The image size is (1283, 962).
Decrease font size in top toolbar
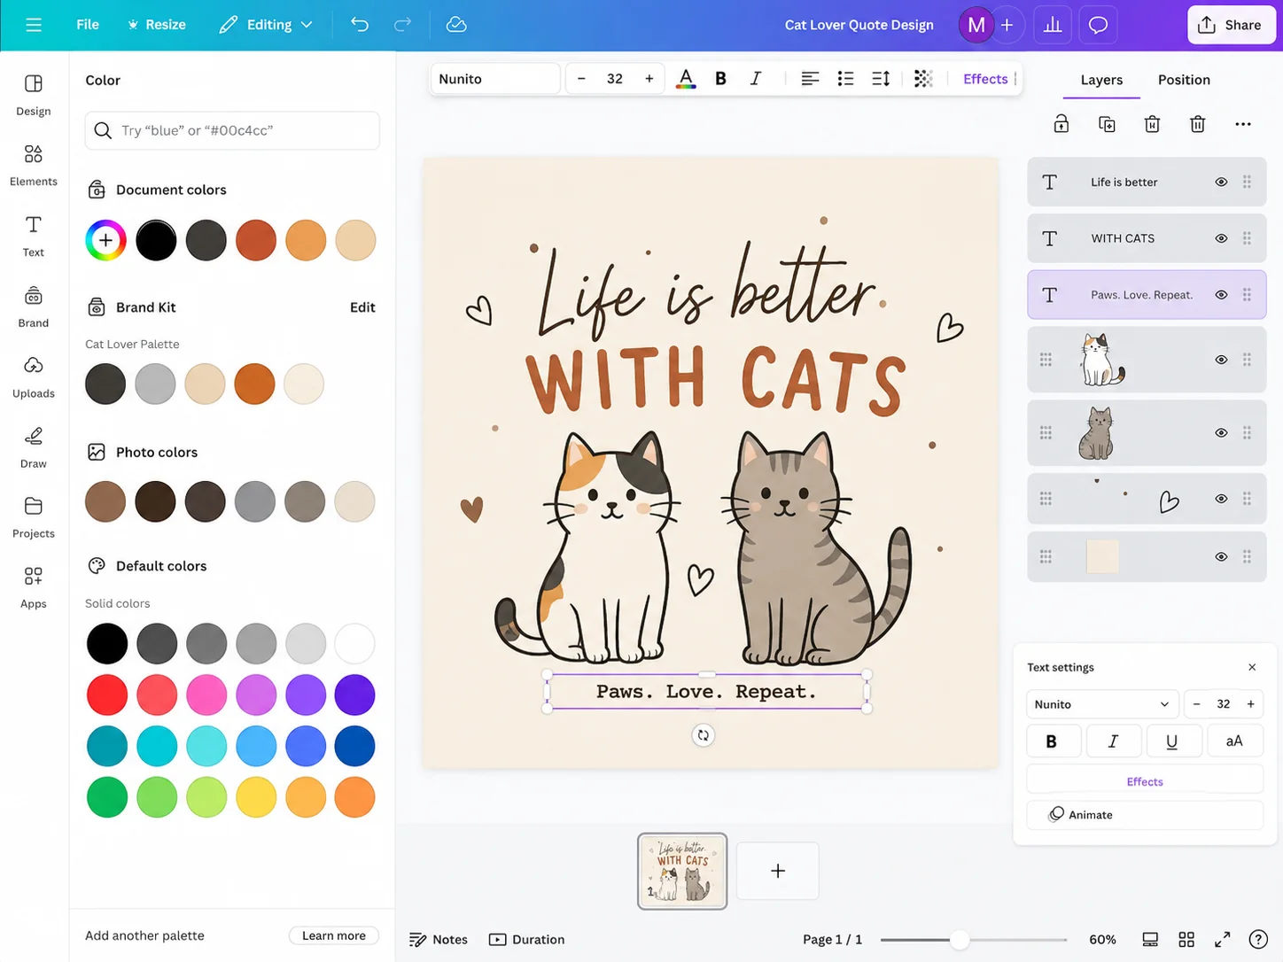coord(581,79)
